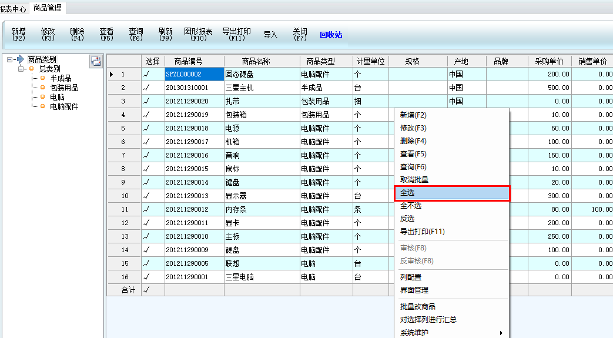Click 删除 (F4) in the toolbar
The height and width of the screenshot is (338, 613).
[x=77, y=34]
